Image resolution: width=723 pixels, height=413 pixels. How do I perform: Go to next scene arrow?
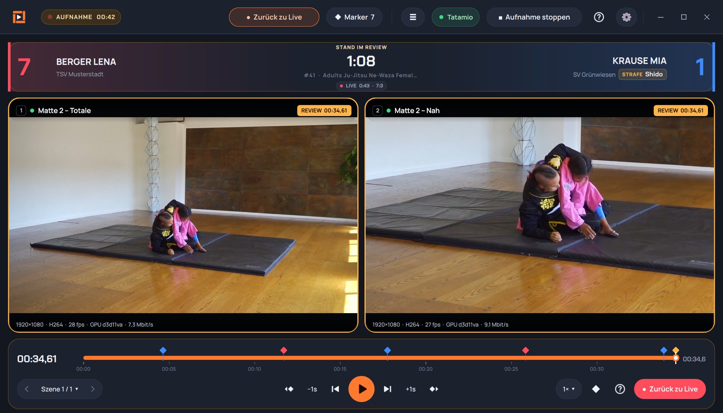pos(93,389)
